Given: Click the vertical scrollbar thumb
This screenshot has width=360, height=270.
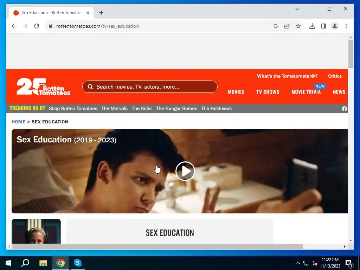Looking at the screenshot, I should tap(351, 54).
